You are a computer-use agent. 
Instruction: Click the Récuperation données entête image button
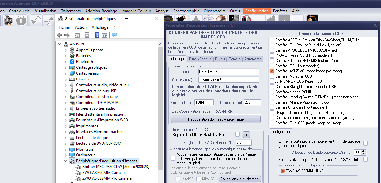click(x=215, y=119)
